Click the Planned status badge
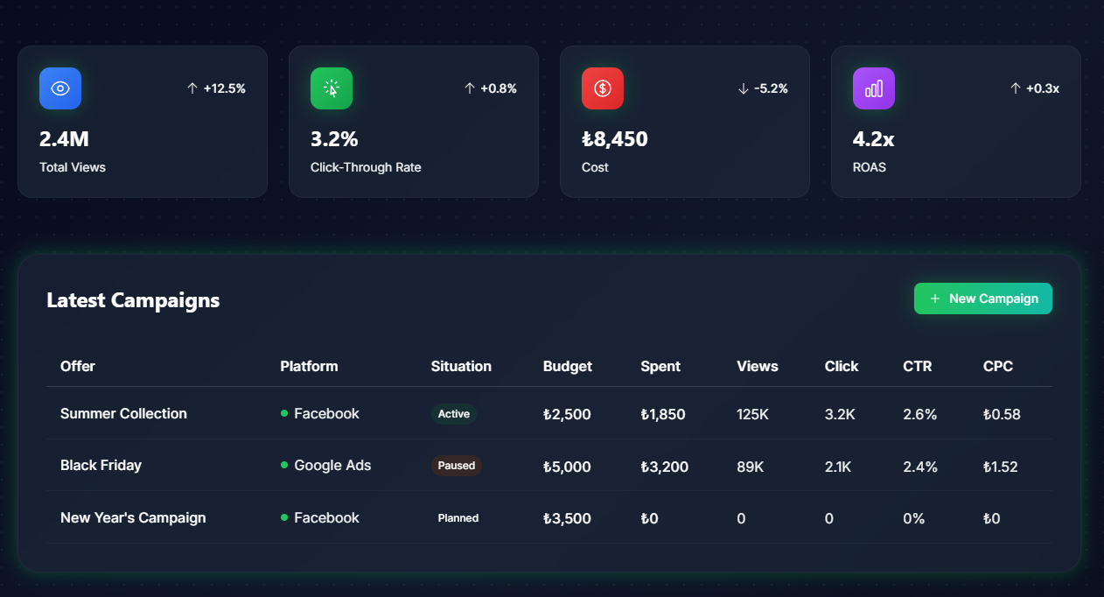This screenshot has height=597, width=1104. point(458,518)
